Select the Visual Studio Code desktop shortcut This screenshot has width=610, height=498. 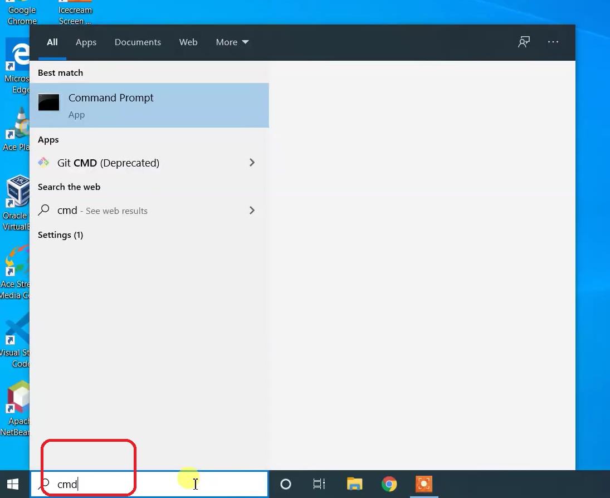[15, 341]
